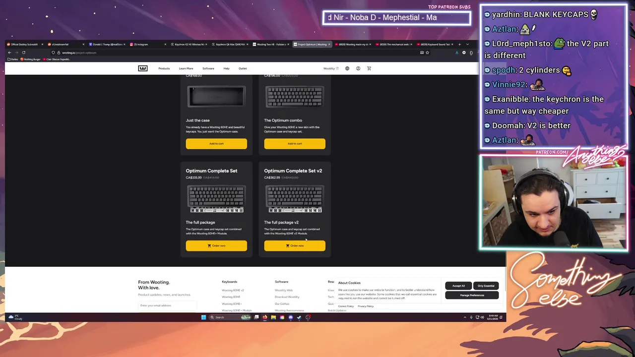Switch to the Donald J. Trump tab
Viewport: 635px width, 357px height.
tap(107, 44)
